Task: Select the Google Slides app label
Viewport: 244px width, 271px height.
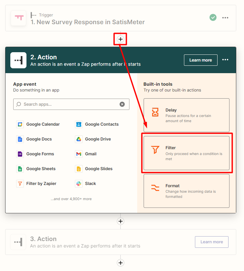Action: tap(99, 169)
